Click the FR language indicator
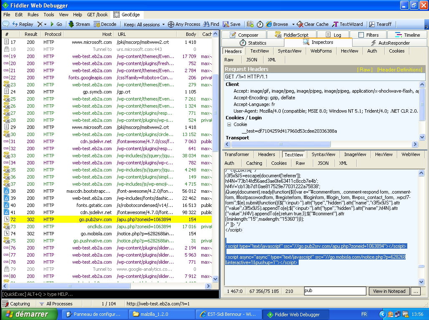The image size is (429, 320). (x=364, y=314)
